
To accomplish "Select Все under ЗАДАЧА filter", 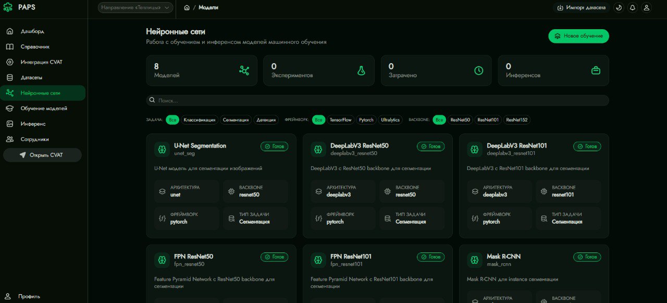I will (172, 120).
